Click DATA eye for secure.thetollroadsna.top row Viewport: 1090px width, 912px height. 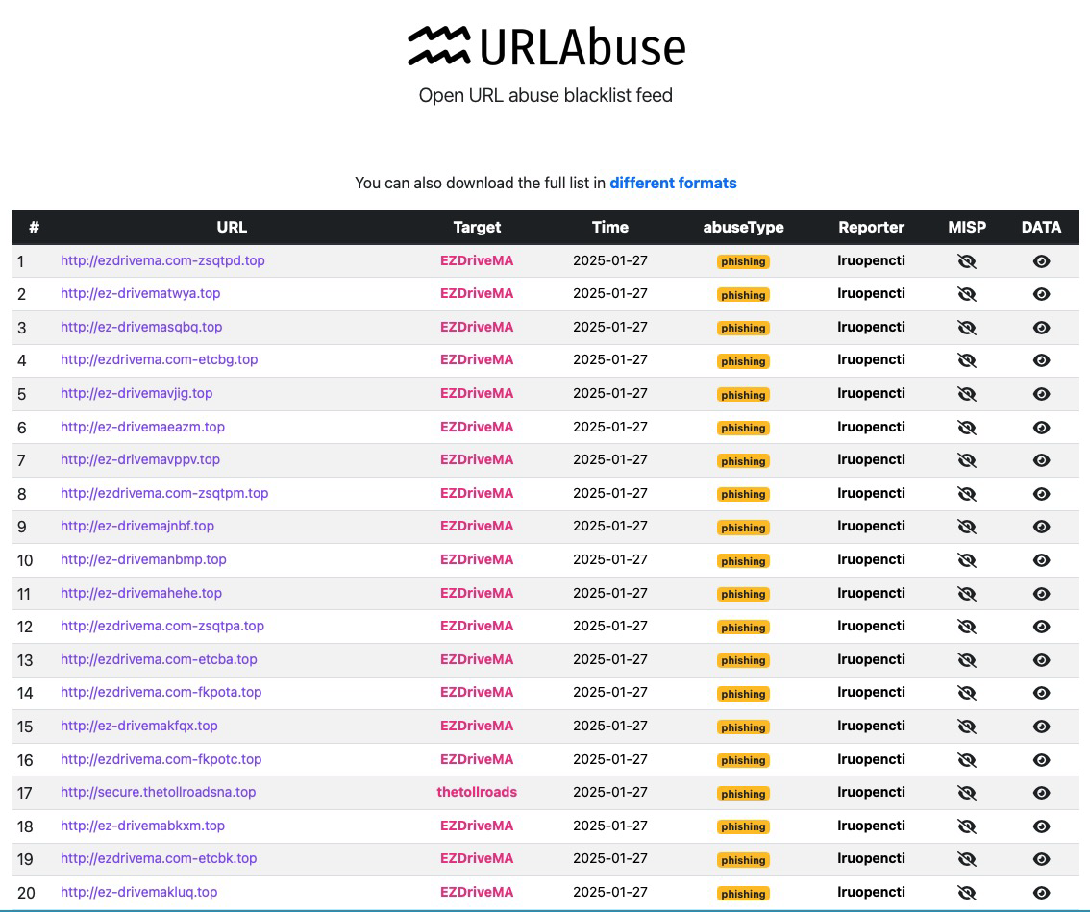[1041, 793]
